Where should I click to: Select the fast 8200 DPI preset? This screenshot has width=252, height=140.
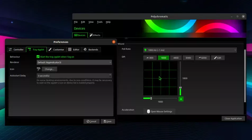click(202, 58)
